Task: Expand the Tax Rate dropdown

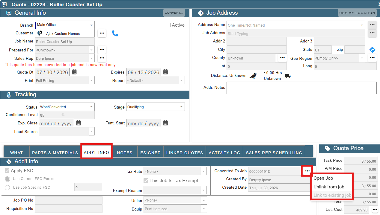Action: pos(204,171)
